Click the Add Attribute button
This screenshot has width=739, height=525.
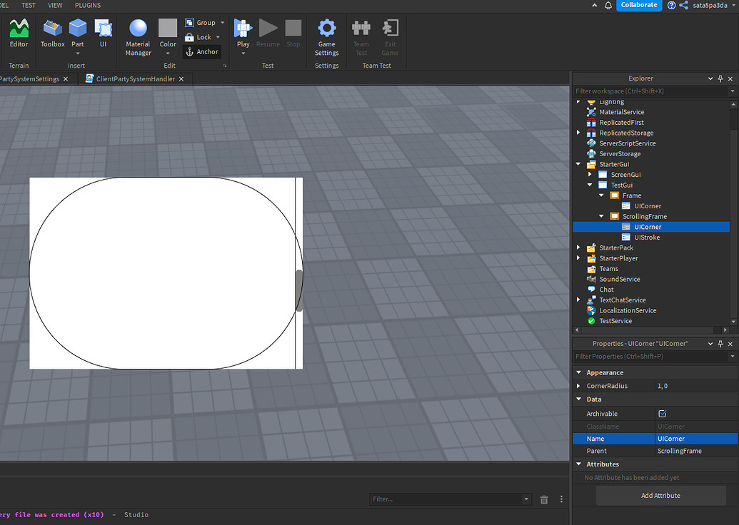pos(660,495)
